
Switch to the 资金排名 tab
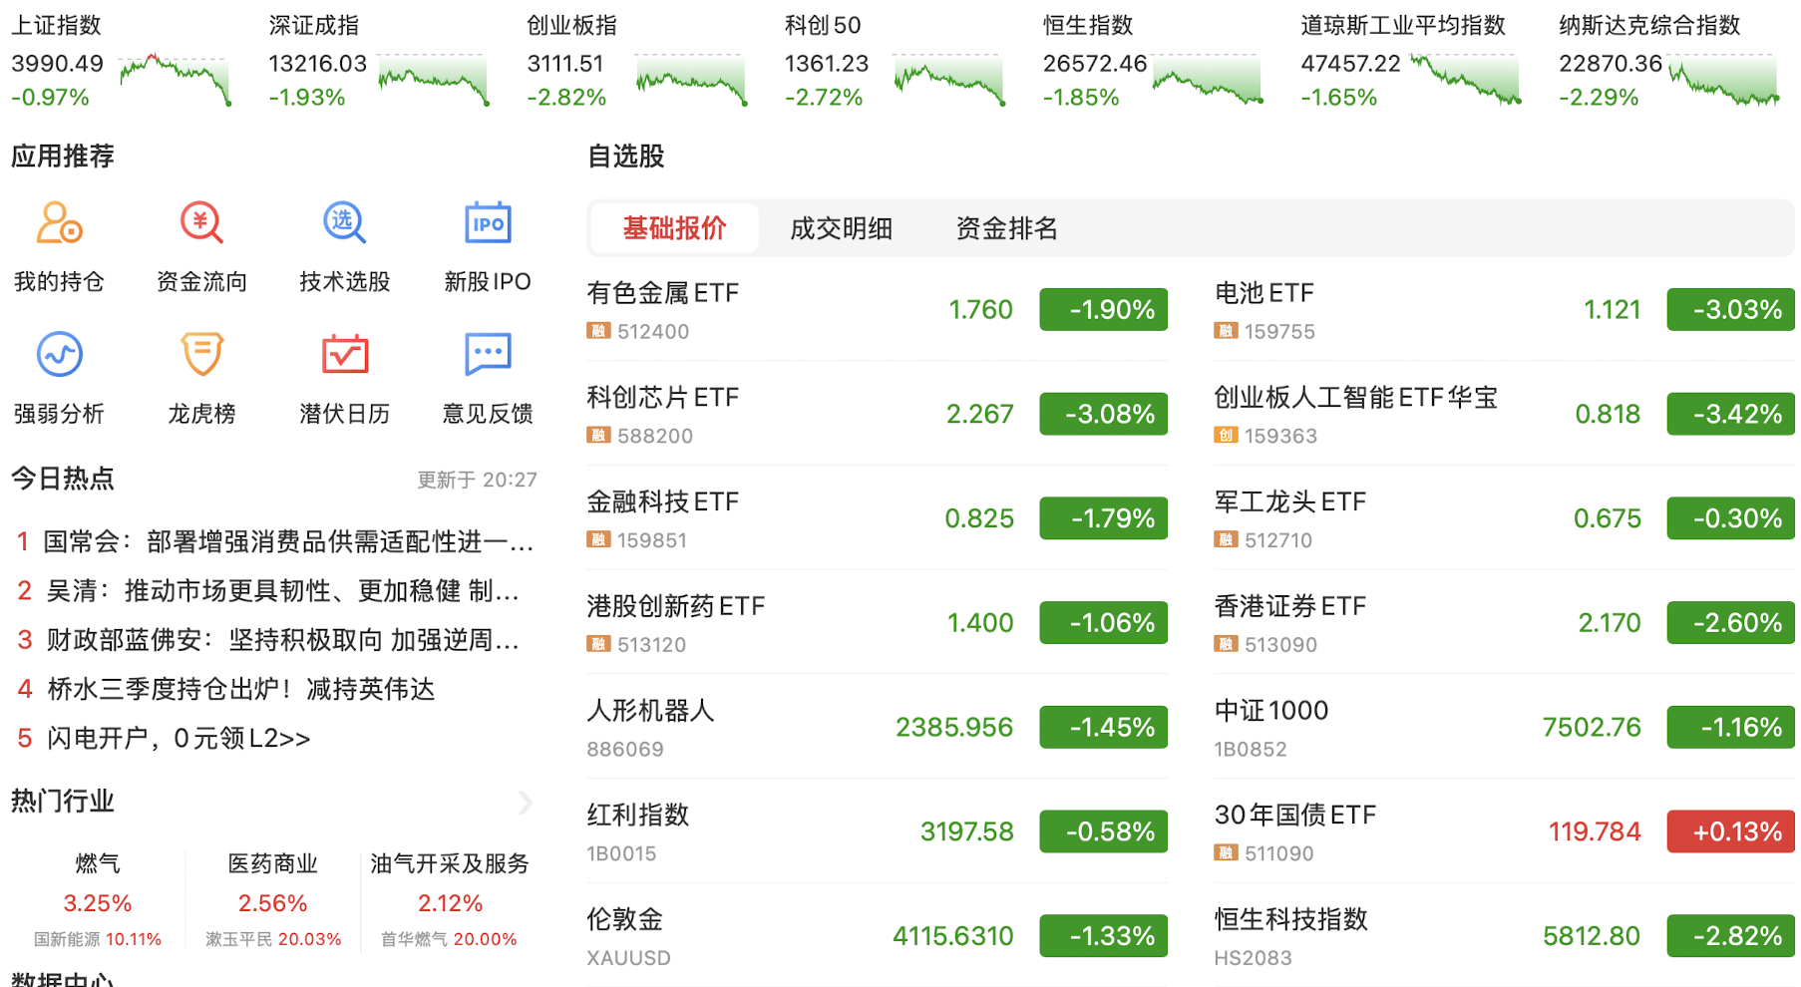(x=1006, y=228)
